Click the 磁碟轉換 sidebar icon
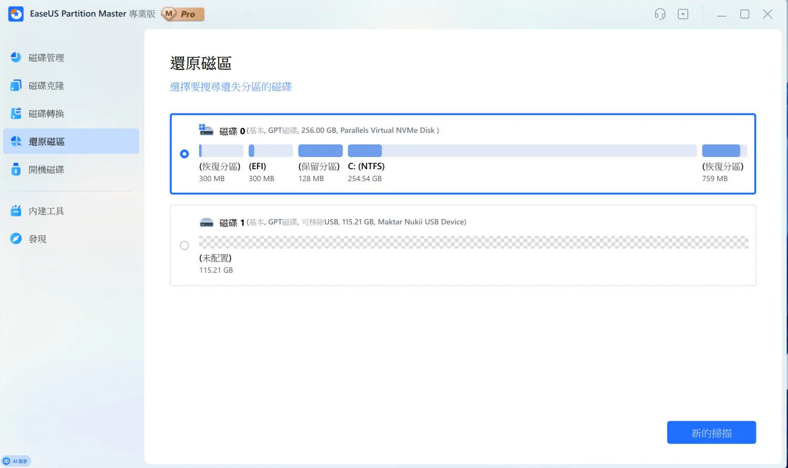The height and width of the screenshot is (468, 788). click(16, 113)
